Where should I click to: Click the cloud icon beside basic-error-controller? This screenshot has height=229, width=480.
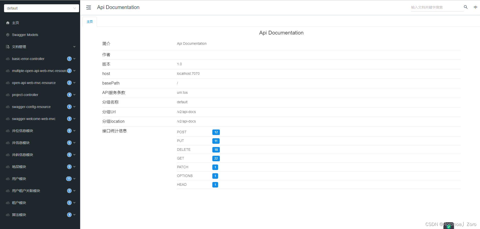(8, 59)
